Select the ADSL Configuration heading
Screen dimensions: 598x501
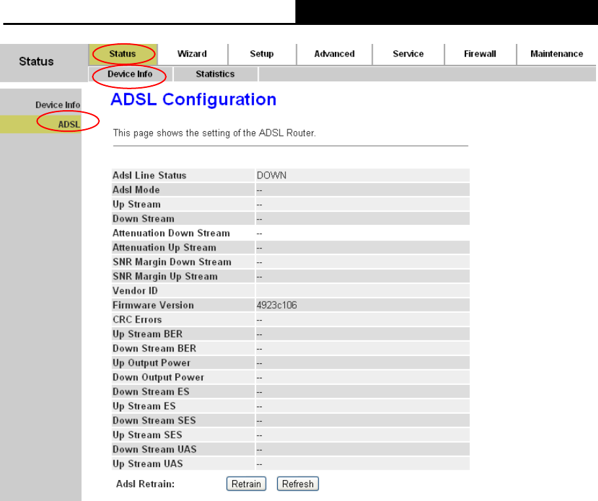point(194,100)
